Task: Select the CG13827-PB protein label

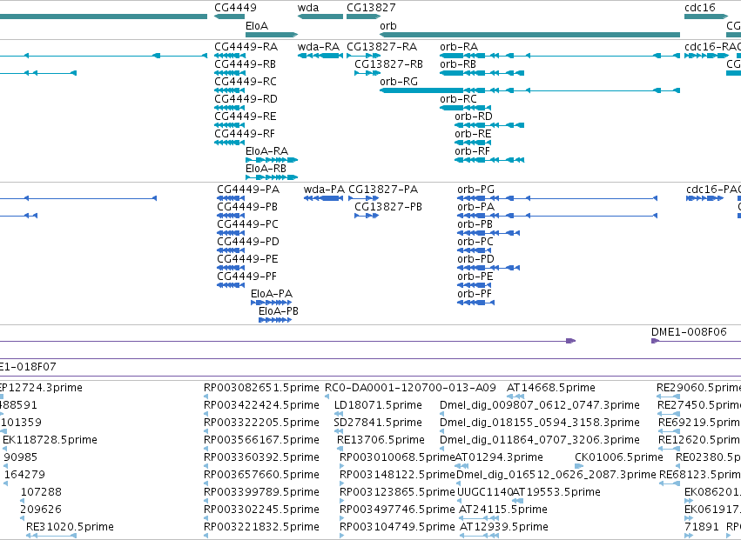Action: pyautogui.click(x=388, y=207)
